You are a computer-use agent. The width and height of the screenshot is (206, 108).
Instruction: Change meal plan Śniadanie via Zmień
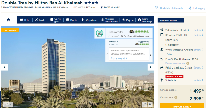198,80
